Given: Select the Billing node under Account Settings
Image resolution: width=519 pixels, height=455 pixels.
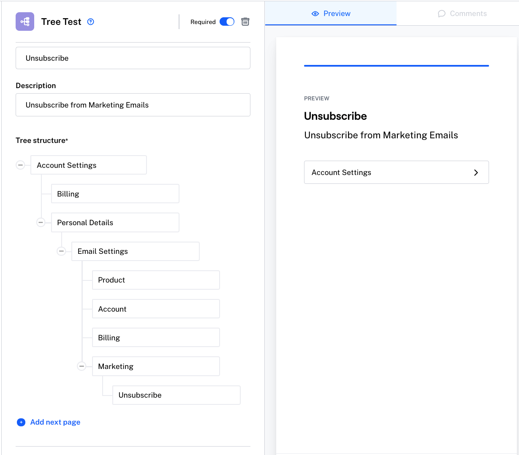Looking at the screenshot, I should (115, 194).
